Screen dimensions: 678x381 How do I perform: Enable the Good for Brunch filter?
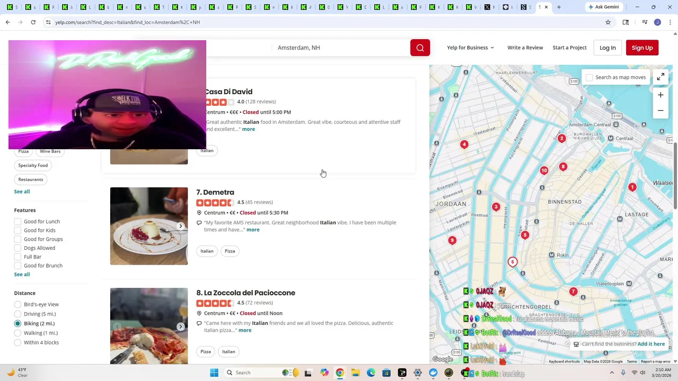tap(17, 266)
